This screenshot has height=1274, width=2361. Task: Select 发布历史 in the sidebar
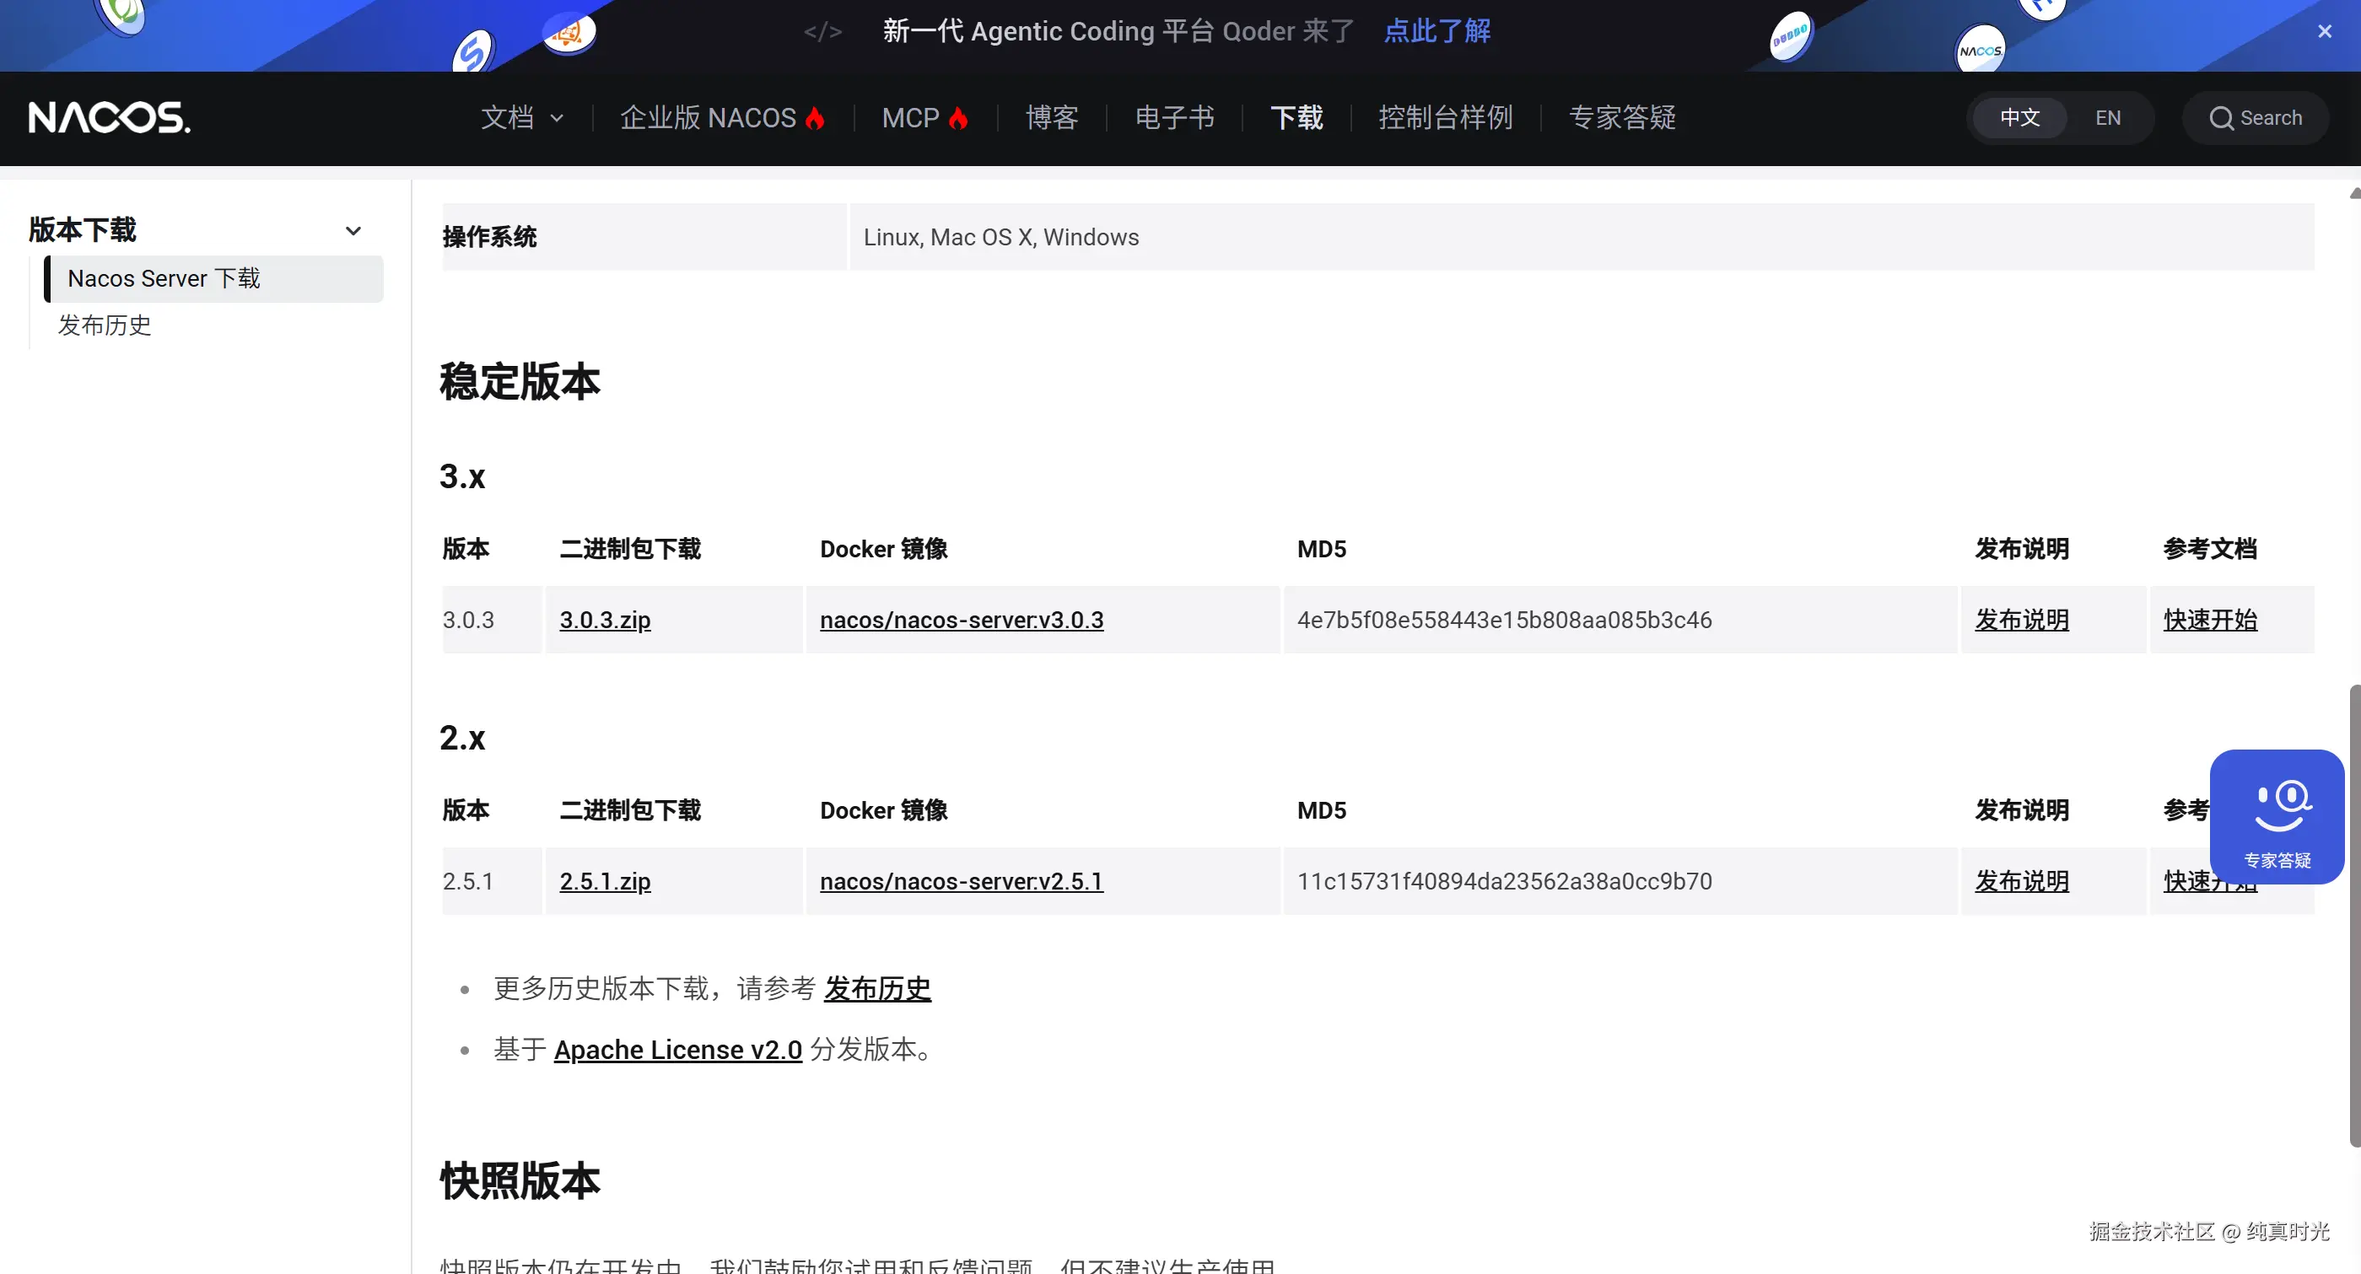pyautogui.click(x=105, y=326)
